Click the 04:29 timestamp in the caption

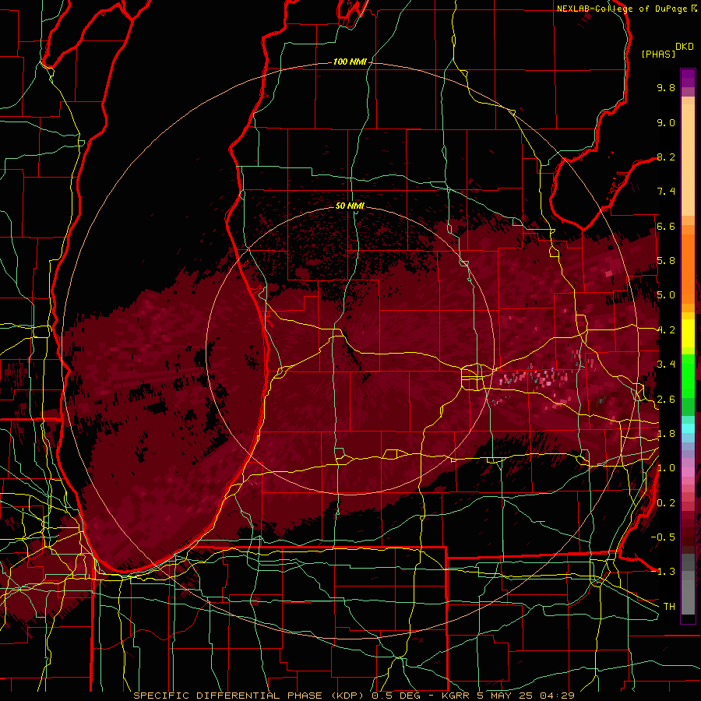pyautogui.click(x=557, y=696)
